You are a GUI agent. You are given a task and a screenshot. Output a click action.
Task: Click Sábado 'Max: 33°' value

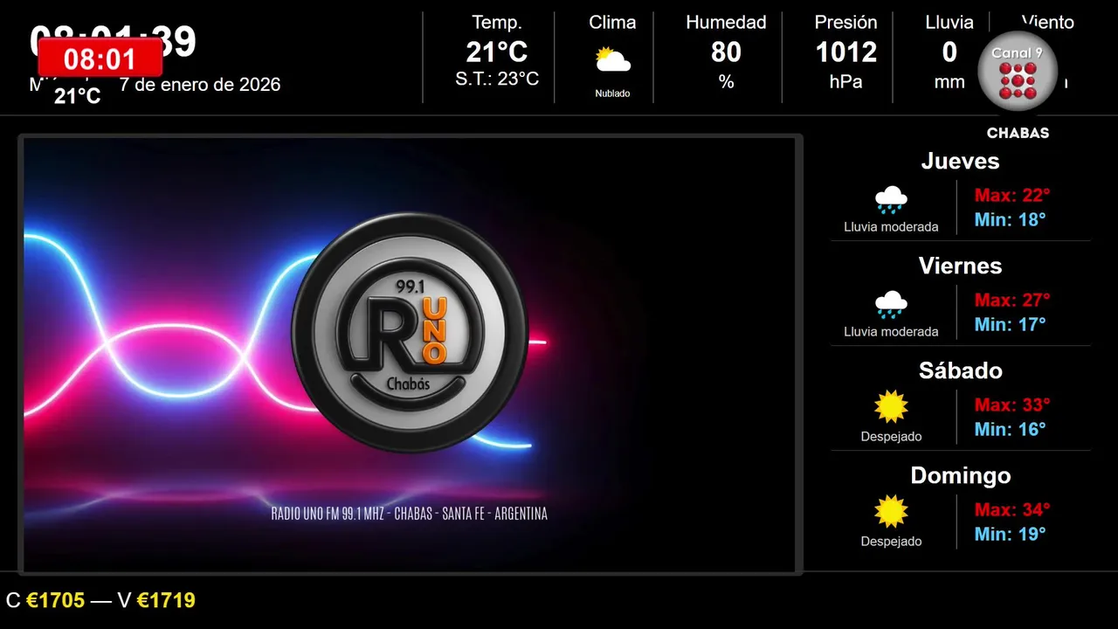[1012, 404]
